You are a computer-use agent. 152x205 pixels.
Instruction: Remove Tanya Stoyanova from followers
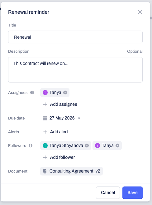coord(87,145)
